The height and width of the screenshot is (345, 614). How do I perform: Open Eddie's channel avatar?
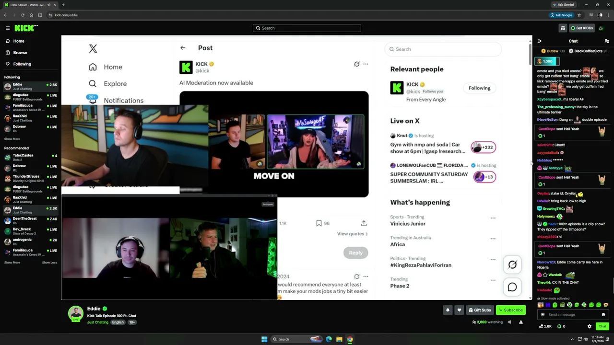(x=75, y=313)
